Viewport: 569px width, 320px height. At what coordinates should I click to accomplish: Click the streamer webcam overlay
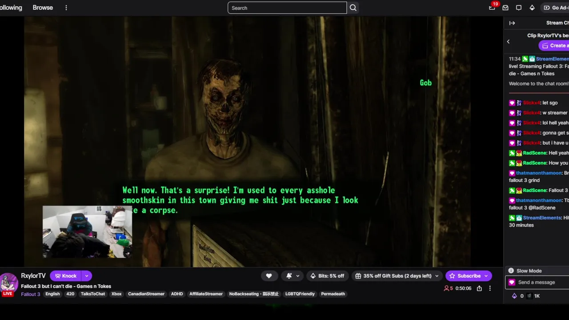(x=87, y=232)
